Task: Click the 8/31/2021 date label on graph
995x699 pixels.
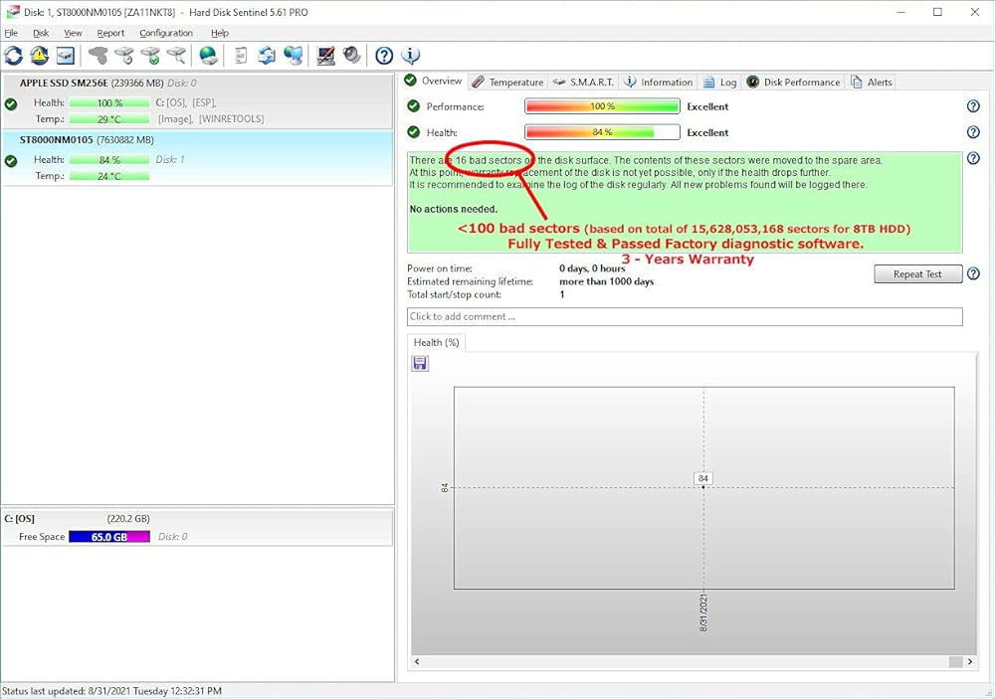Action: (703, 612)
